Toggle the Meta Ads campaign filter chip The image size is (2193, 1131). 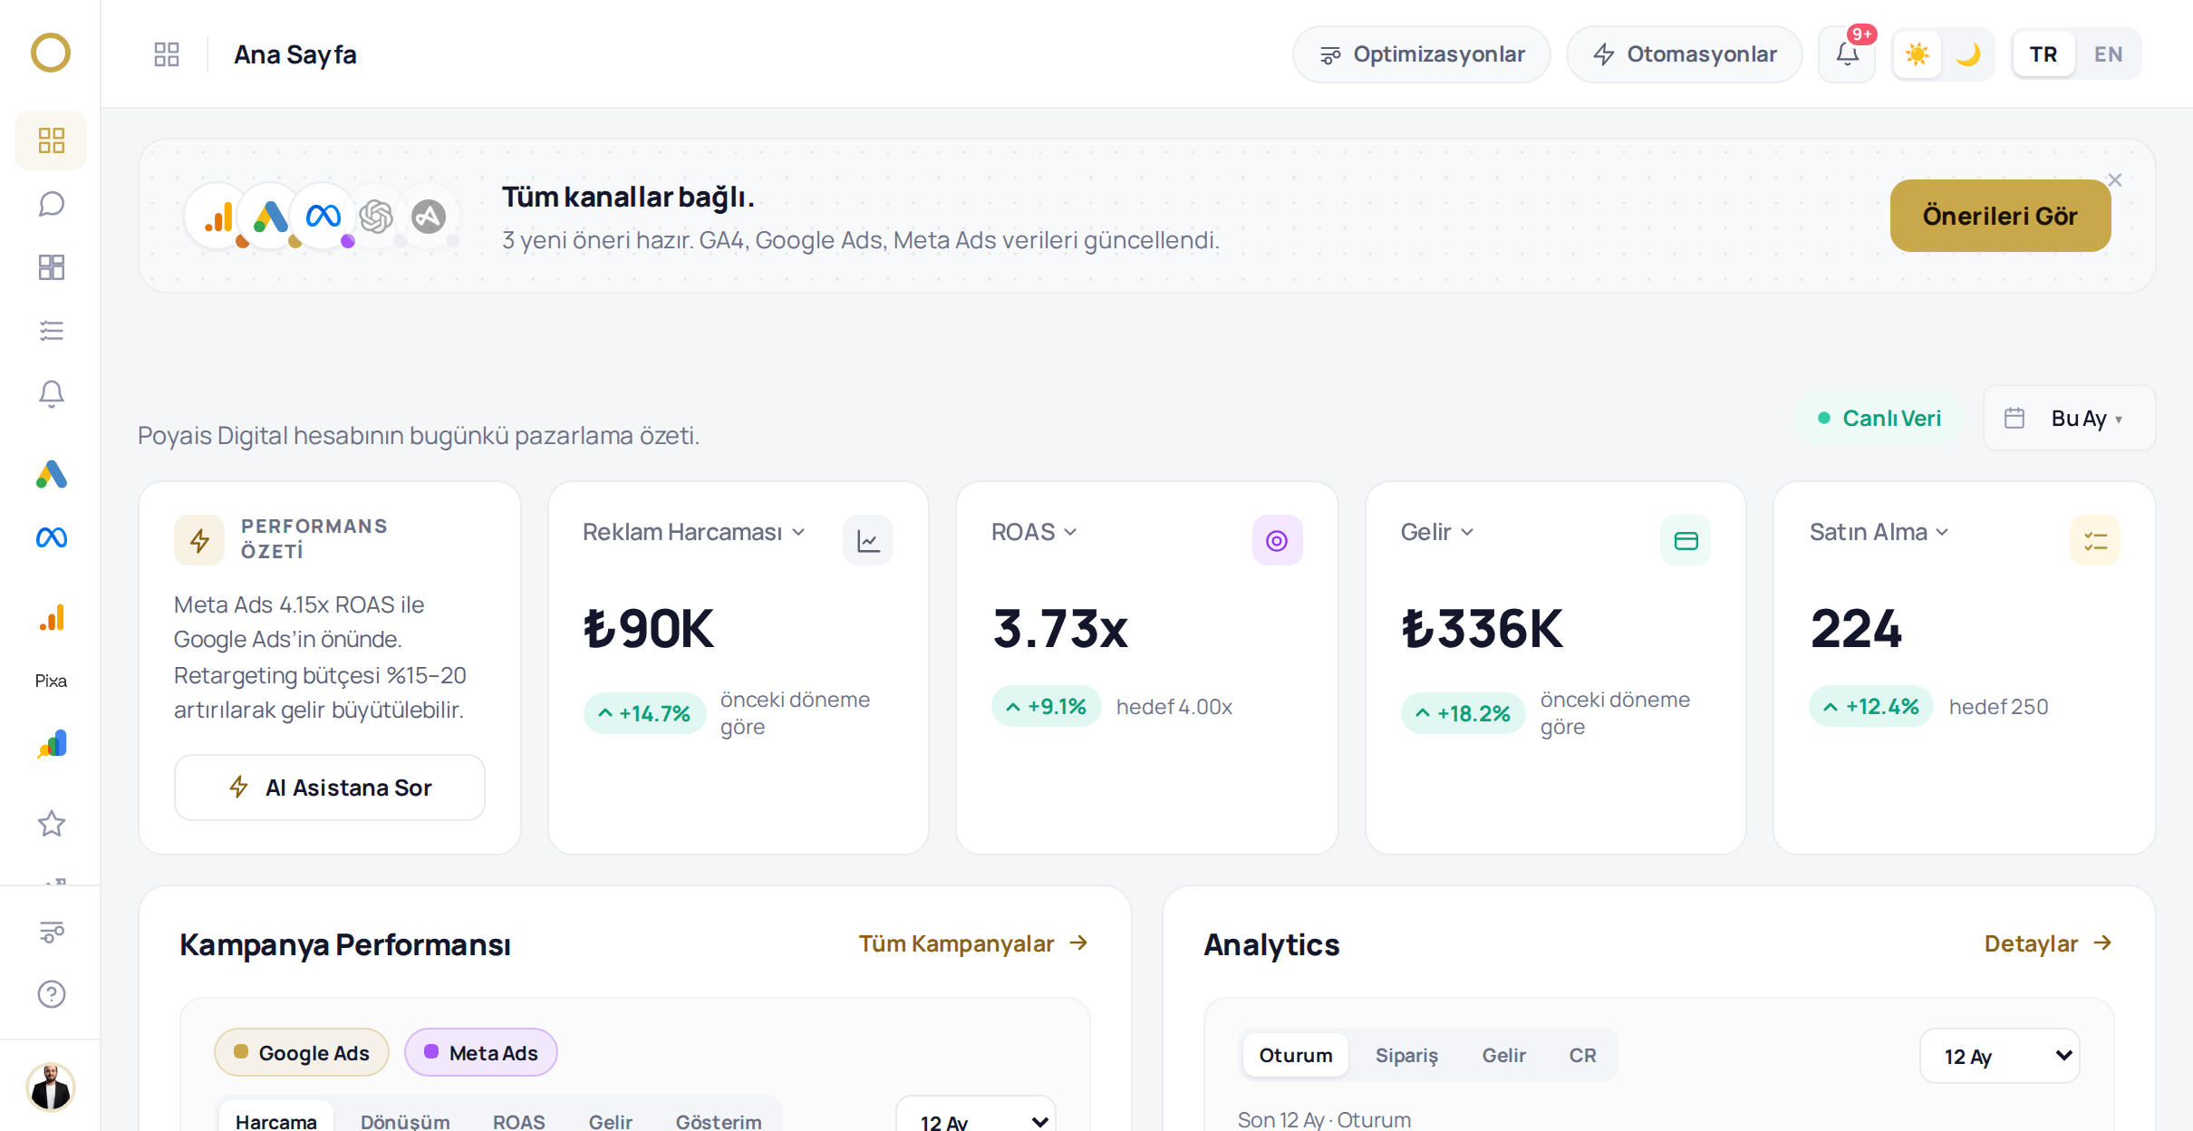[x=481, y=1052]
